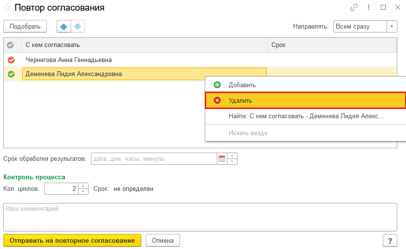This screenshot has width=406, height=249.
Task: Toggle green status icon for Деменева Лидия
Action: pyautogui.click(x=11, y=74)
